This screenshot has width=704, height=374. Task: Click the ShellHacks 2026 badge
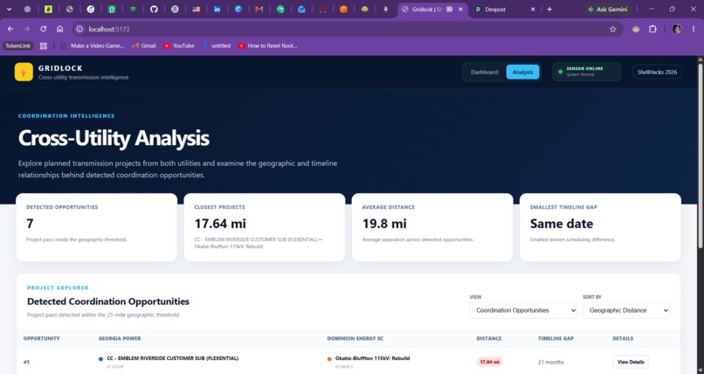[657, 72]
